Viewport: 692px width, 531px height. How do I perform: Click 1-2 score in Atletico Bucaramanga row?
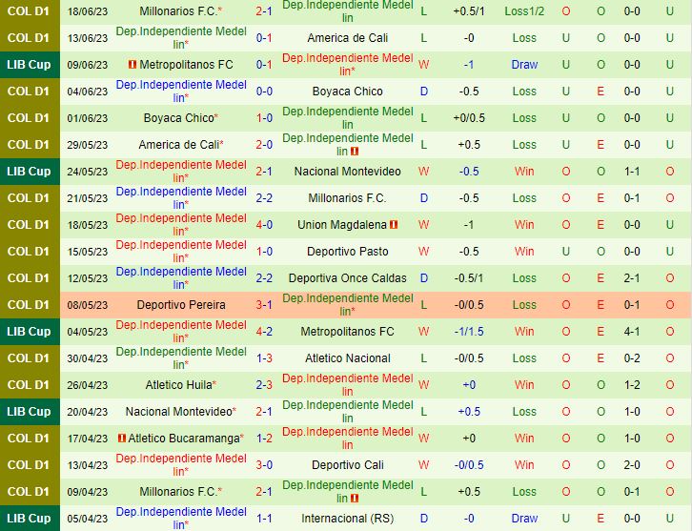click(x=264, y=439)
